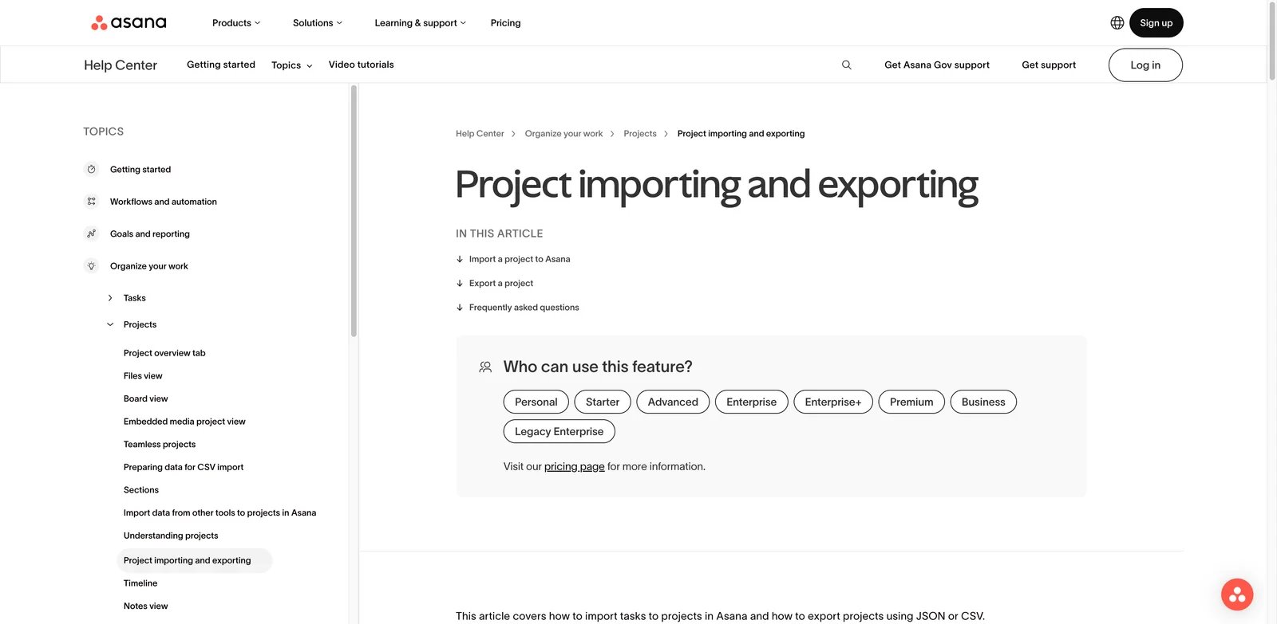Open Workflows and automation sidebar topic
This screenshot has height=624, width=1277.
[x=164, y=202]
